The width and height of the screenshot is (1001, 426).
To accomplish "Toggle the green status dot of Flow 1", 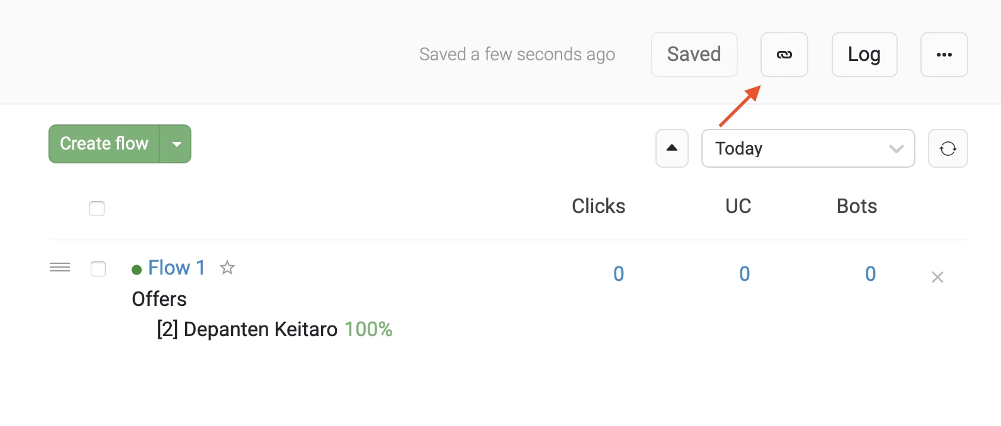I will click(x=137, y=270).
